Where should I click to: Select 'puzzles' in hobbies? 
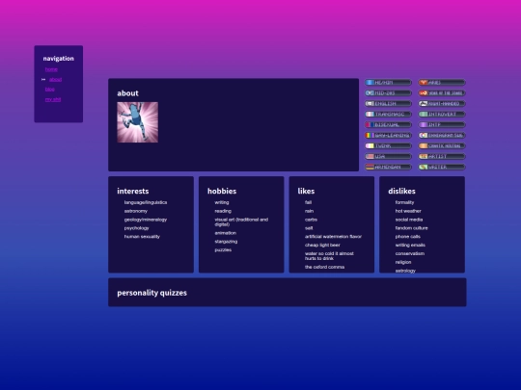tap(223, 249)
